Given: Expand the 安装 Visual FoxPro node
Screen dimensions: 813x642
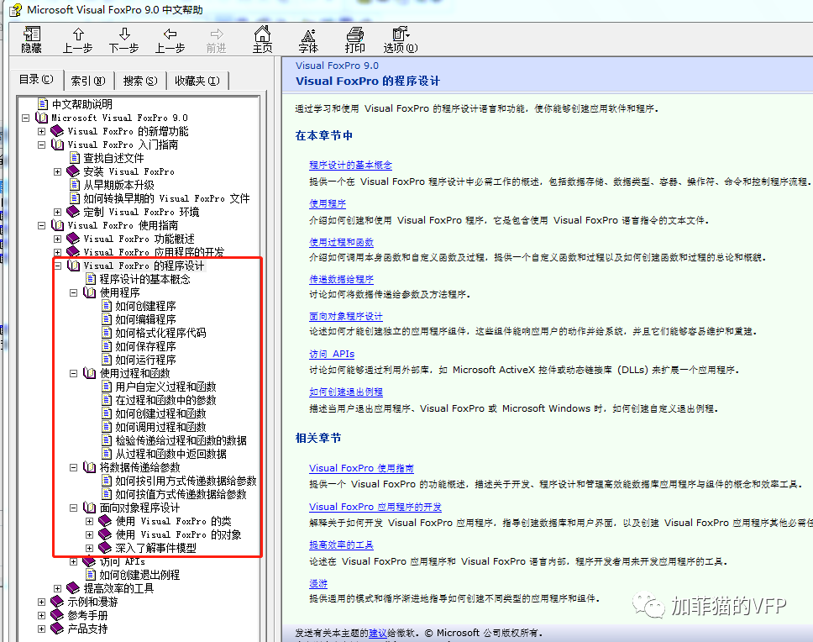Looking at the screenshot, I should point(58,171).
